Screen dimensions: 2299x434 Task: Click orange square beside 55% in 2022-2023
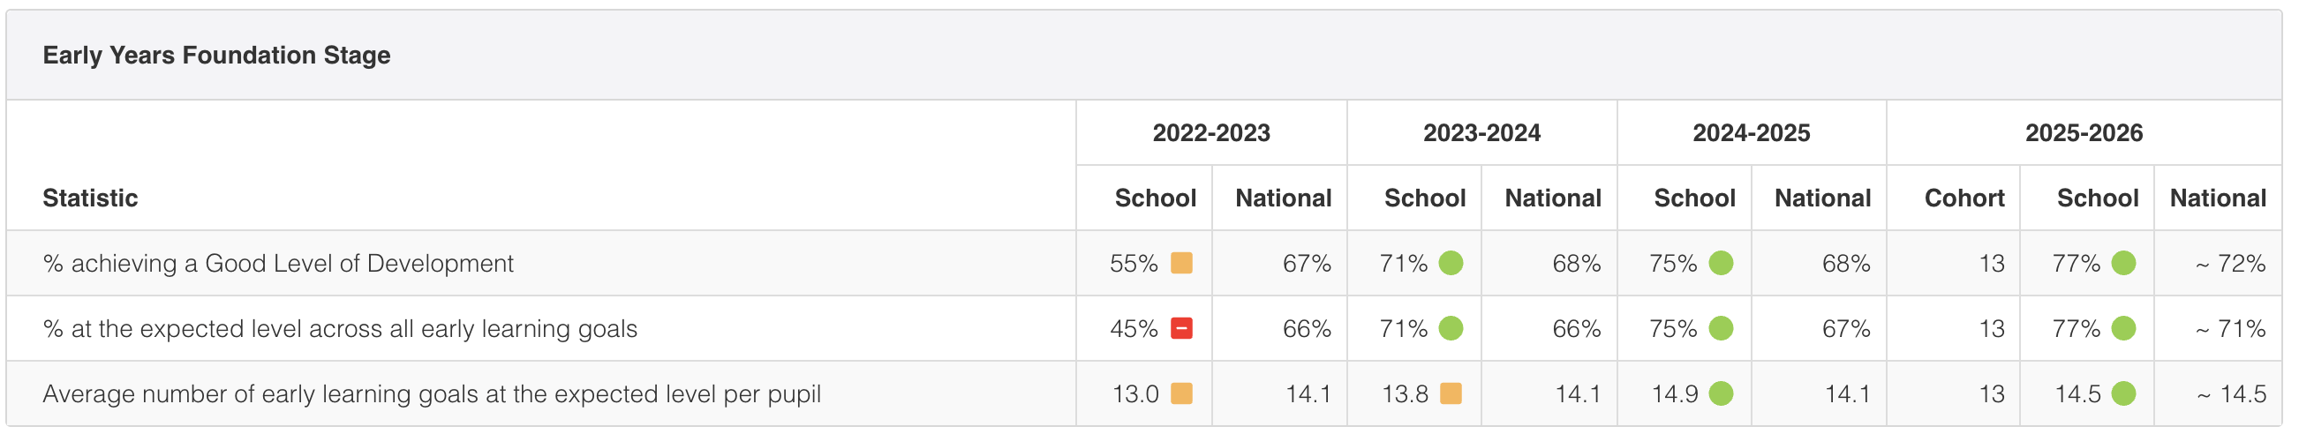[1180, 264]
